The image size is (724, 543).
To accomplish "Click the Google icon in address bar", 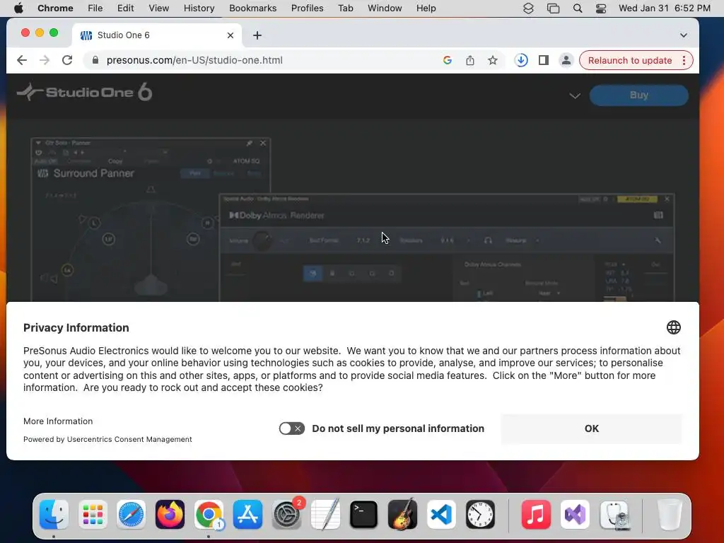I will pos(447,60).
